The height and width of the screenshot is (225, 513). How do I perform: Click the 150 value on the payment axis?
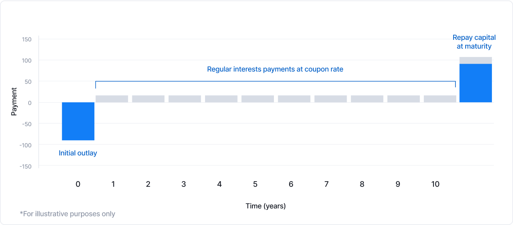(x=27, y=39)
